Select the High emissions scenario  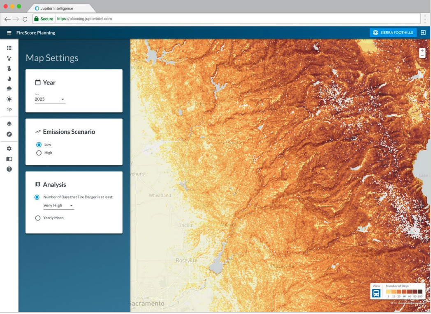[x=39, y=152]
